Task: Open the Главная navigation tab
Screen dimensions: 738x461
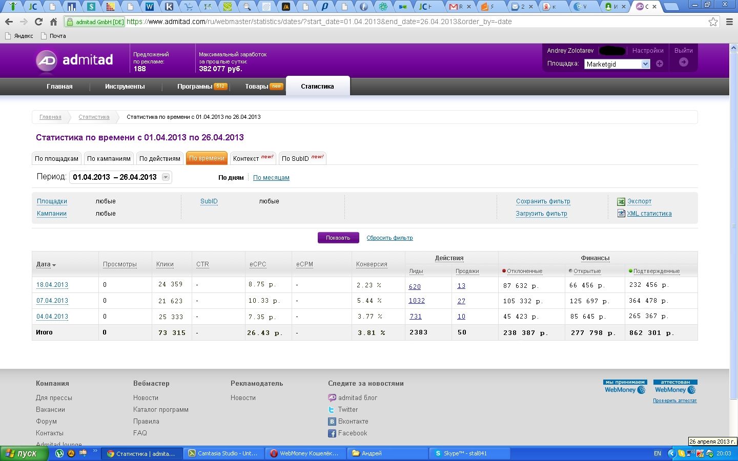Action: pos(59,87)
